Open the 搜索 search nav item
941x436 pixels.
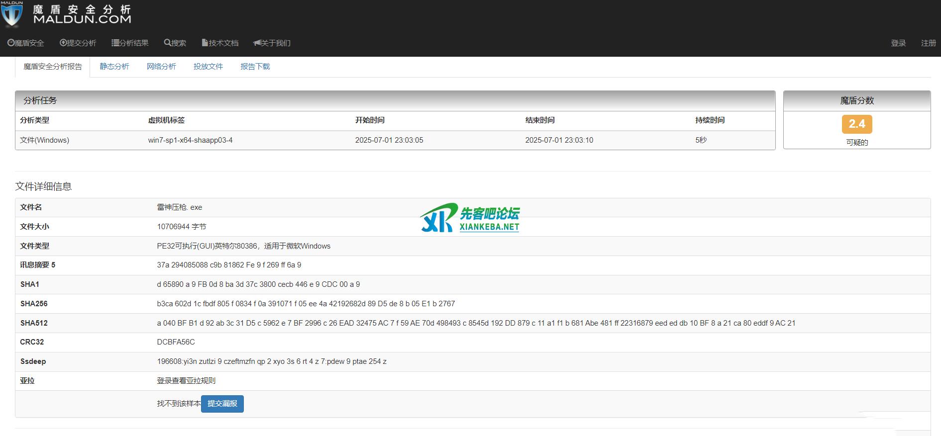[175, 43]
